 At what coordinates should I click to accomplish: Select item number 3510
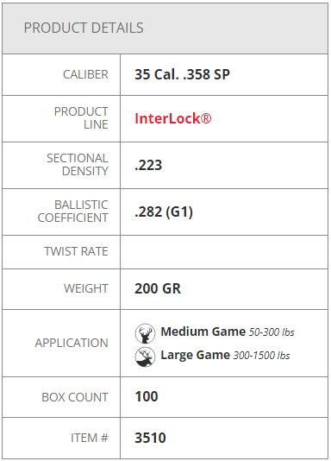(150, 438)
